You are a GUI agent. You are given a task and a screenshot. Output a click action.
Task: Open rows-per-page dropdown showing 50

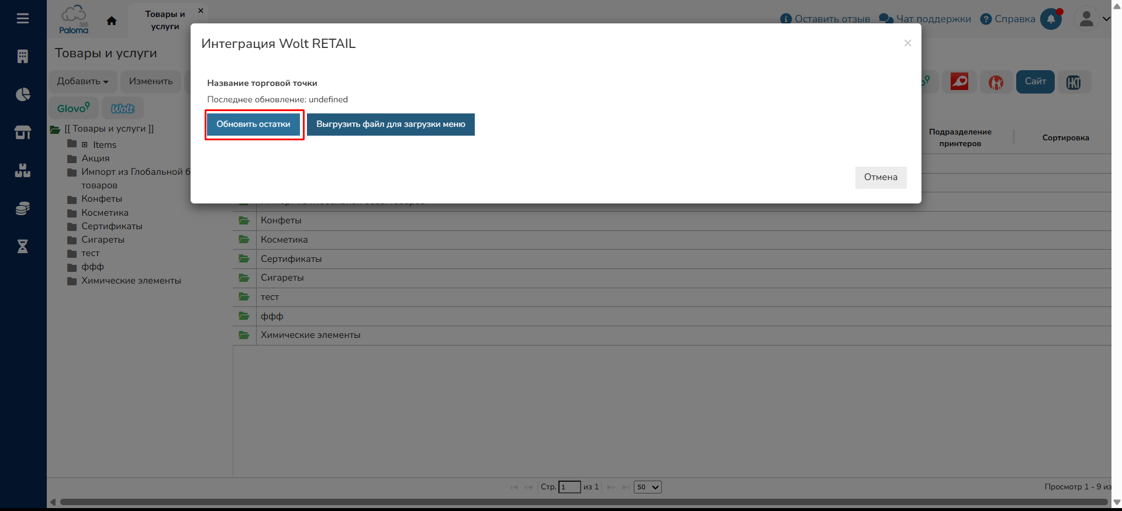[x=647, y=487]
